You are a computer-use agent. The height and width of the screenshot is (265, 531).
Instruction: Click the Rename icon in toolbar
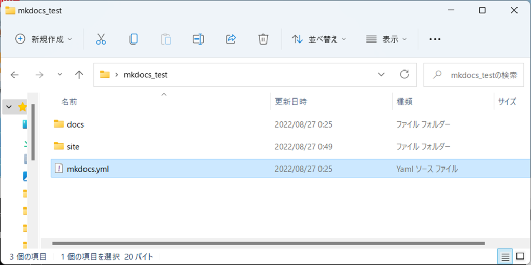(x=198, y=39)
